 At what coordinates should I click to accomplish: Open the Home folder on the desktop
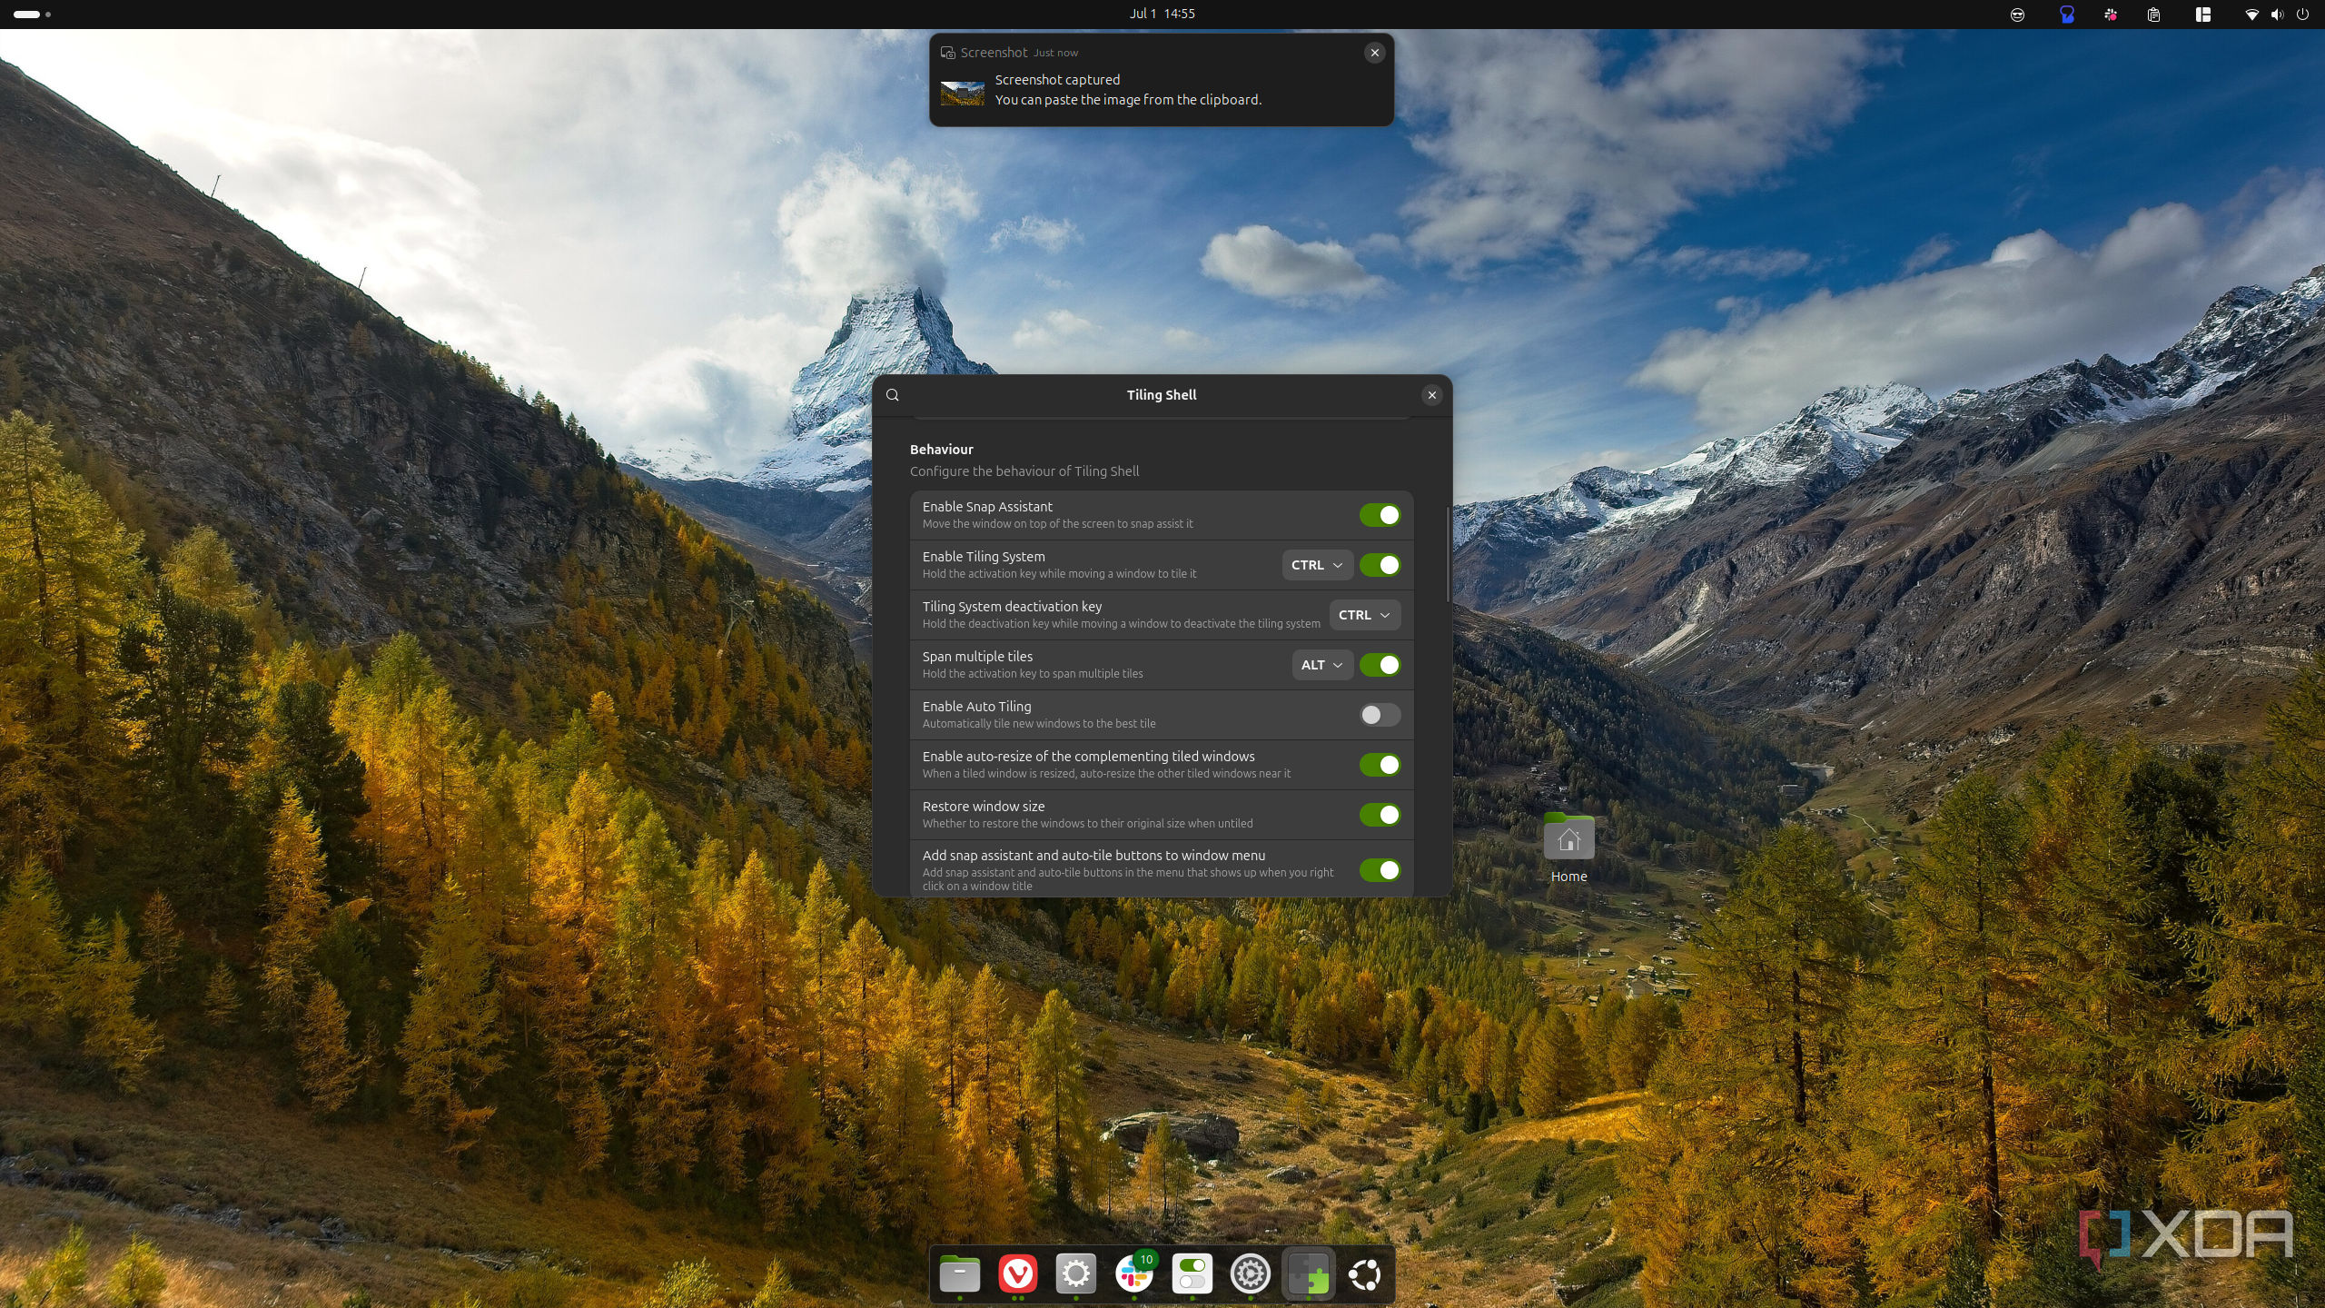click(1568, 847)
